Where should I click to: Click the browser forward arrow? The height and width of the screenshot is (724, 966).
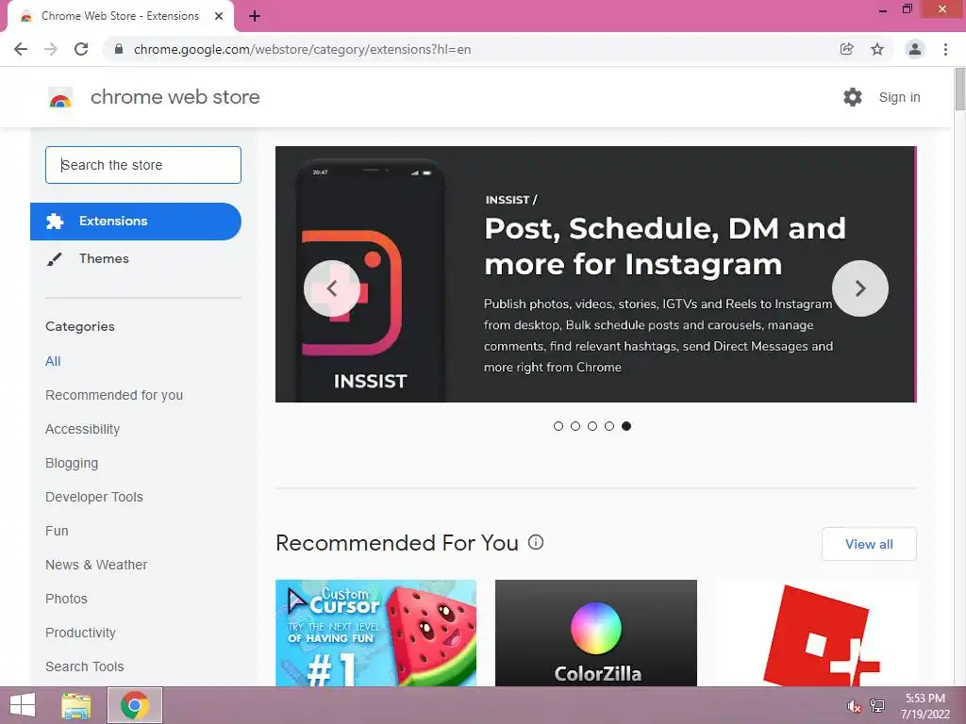click(x=51, y=49)
